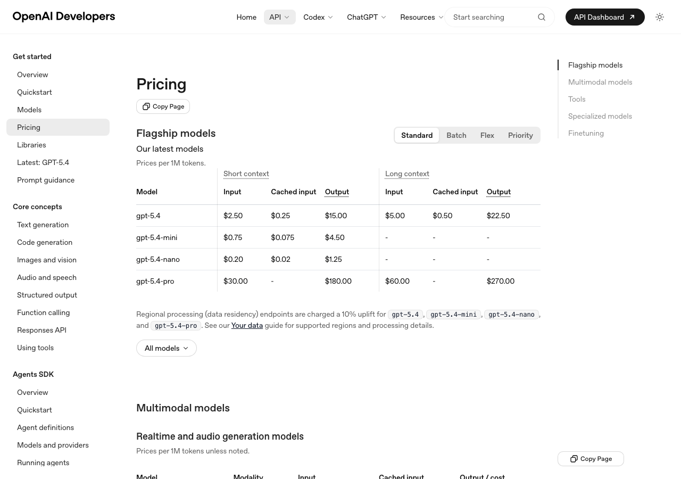Click the Start searching input field
Screen dimensions: 681x479
pos(489,17)
